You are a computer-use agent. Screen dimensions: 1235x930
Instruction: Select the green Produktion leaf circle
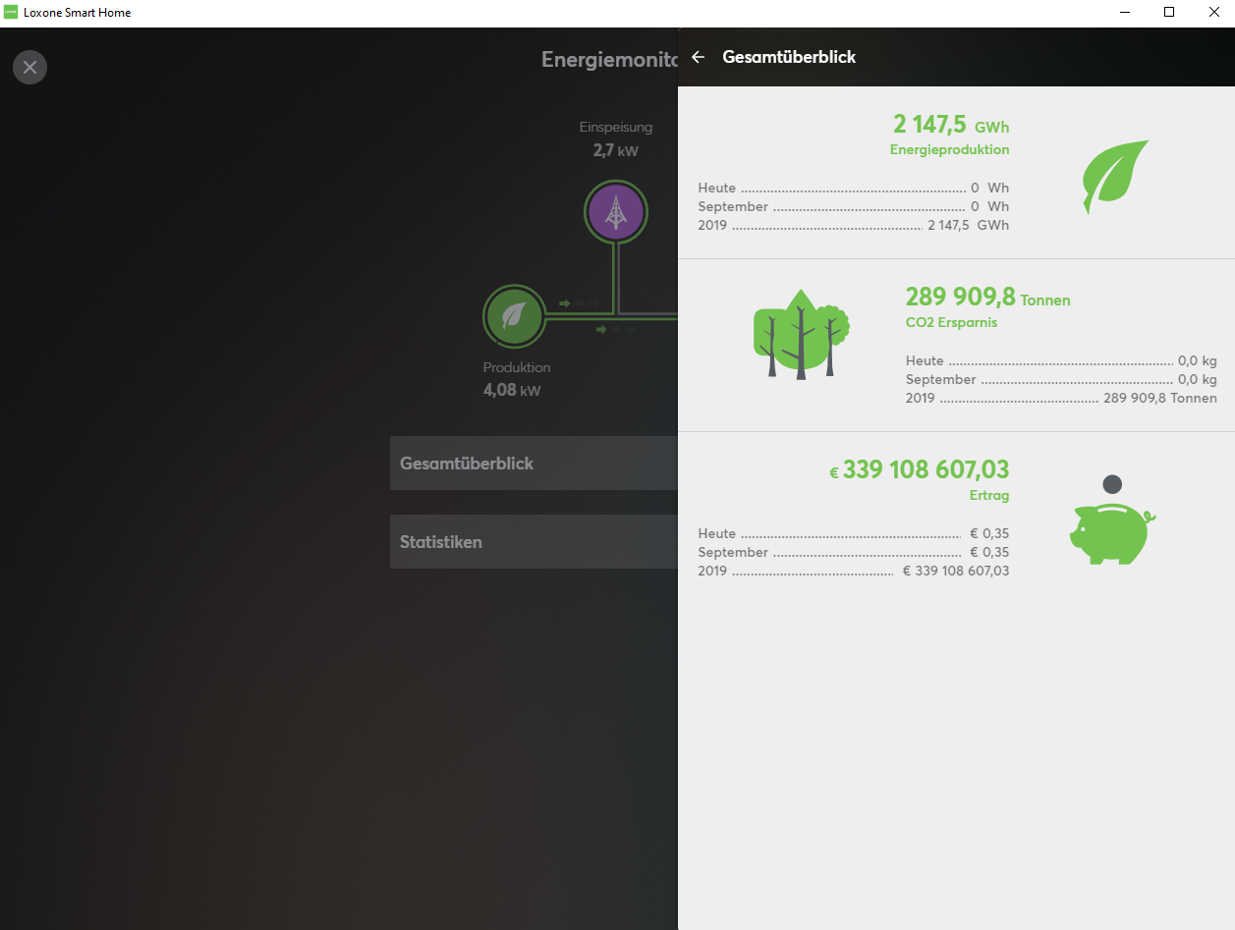click(514, 316)
